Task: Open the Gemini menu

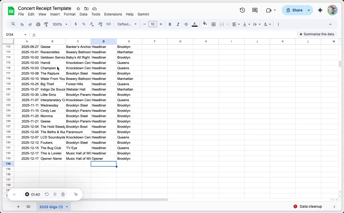Action: click(x=143, y=14)
